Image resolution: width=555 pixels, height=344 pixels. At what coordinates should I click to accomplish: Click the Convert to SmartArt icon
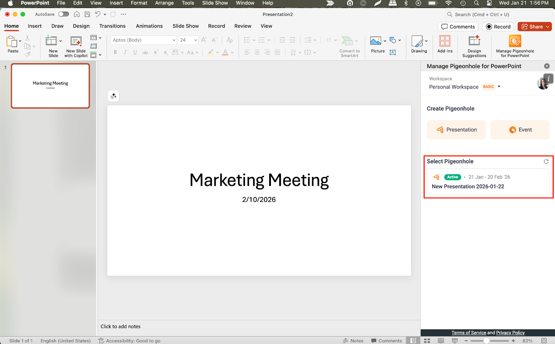tap(347, 41)
